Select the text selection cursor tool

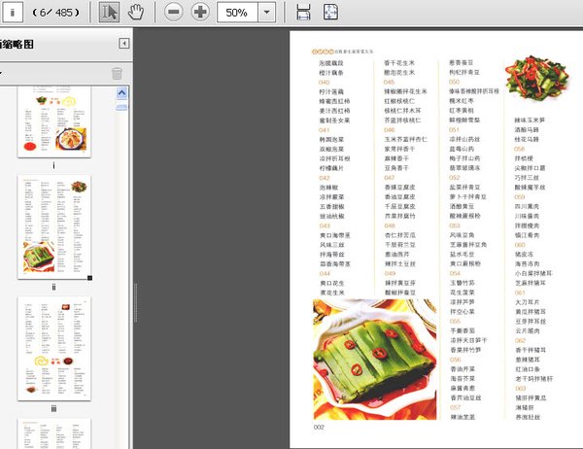(x=109, y=13)
